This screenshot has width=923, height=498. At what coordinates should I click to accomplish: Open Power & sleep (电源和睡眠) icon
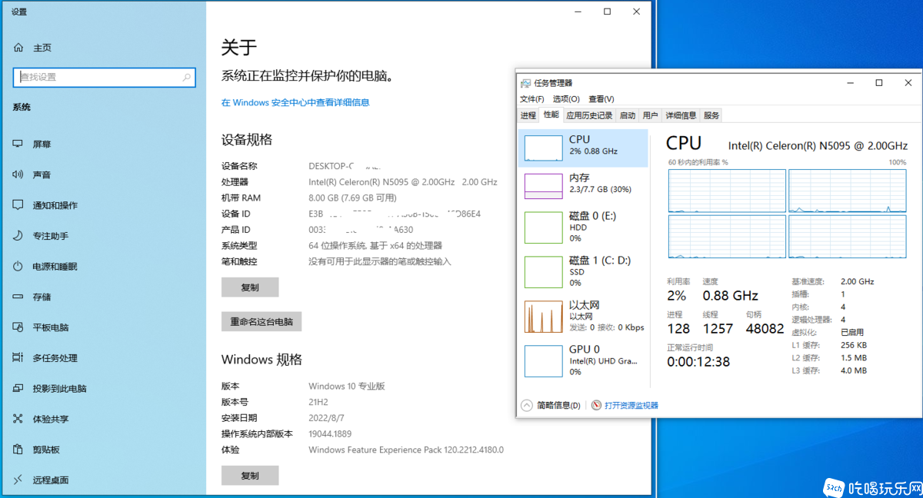click(18, 266)
